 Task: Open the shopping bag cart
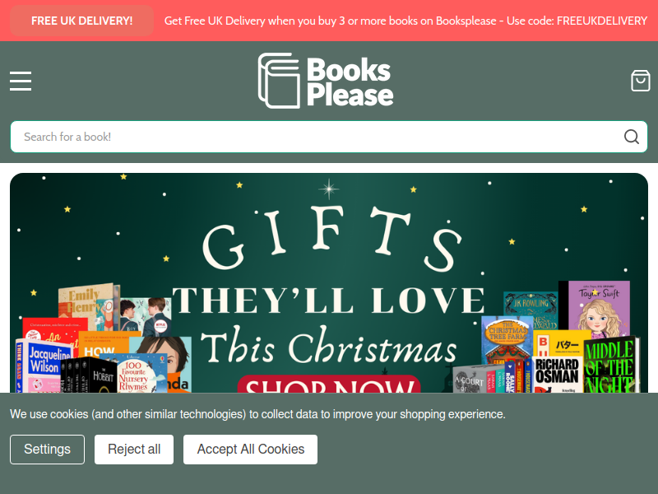tap(641, 81)
